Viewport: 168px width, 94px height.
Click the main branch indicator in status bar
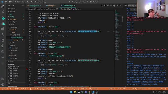click(x=5, y=89)
